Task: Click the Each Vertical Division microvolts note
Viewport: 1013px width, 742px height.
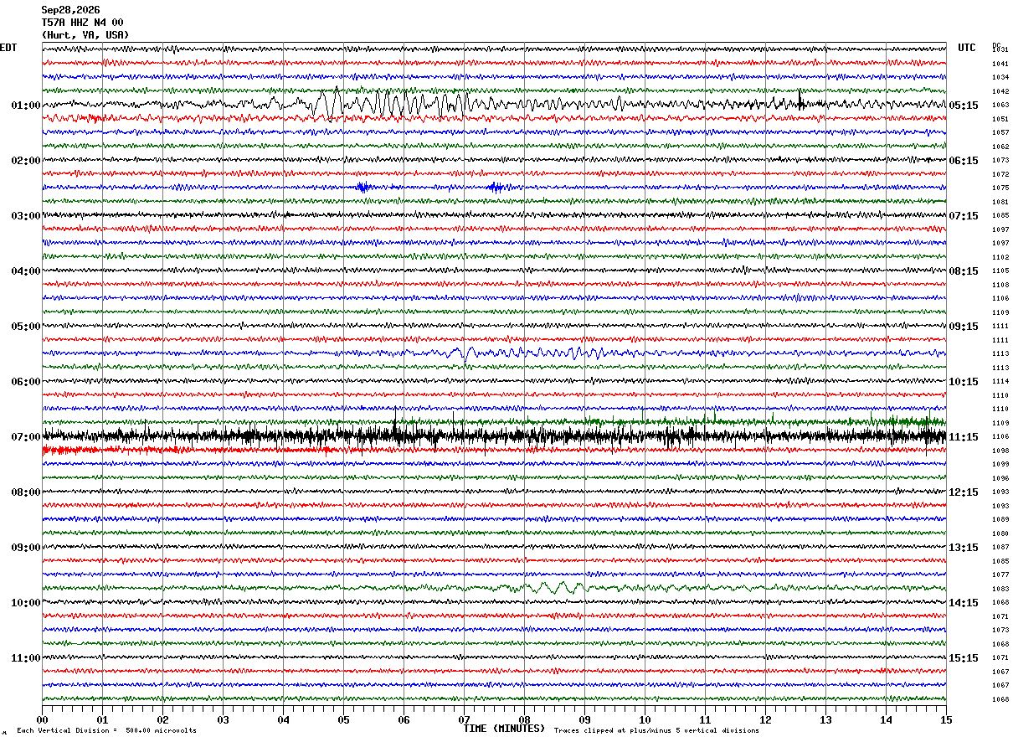Action: [106, 731]
